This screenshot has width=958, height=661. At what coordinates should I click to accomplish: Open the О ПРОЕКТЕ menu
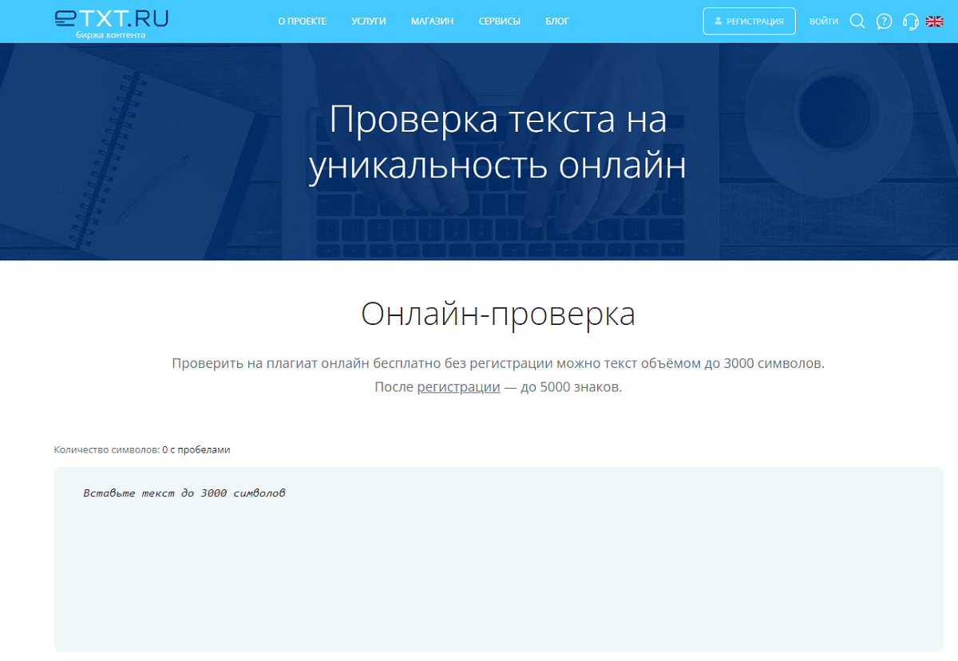pyautogui.click(x=302, y=22)
